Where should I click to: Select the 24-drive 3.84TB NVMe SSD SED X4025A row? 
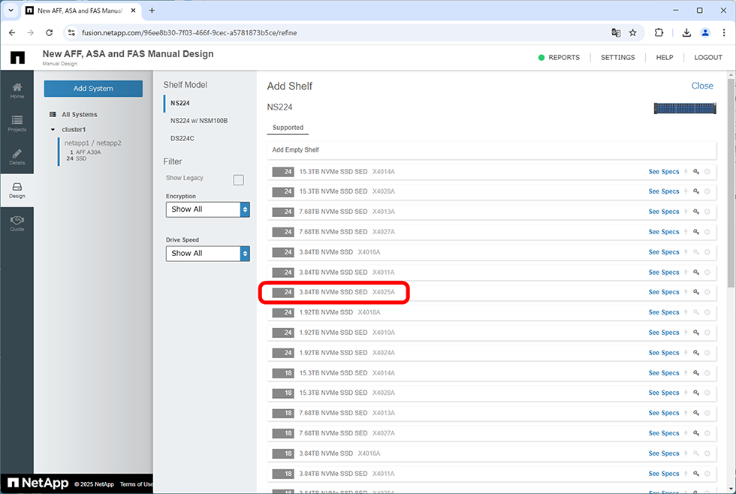click(x=492, y=292)
